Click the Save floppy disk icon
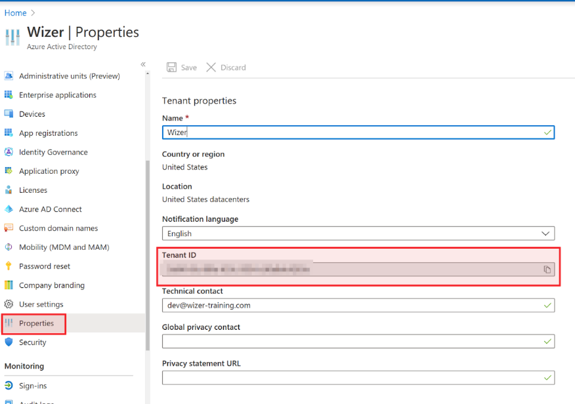The width and height of the screenshot is (575, 404). [x=171, y=67]
